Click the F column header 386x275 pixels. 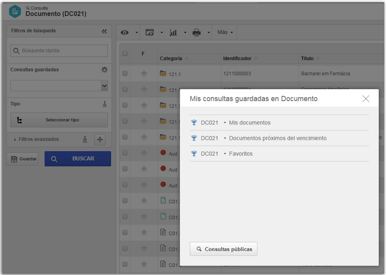(x=143, y=53)
